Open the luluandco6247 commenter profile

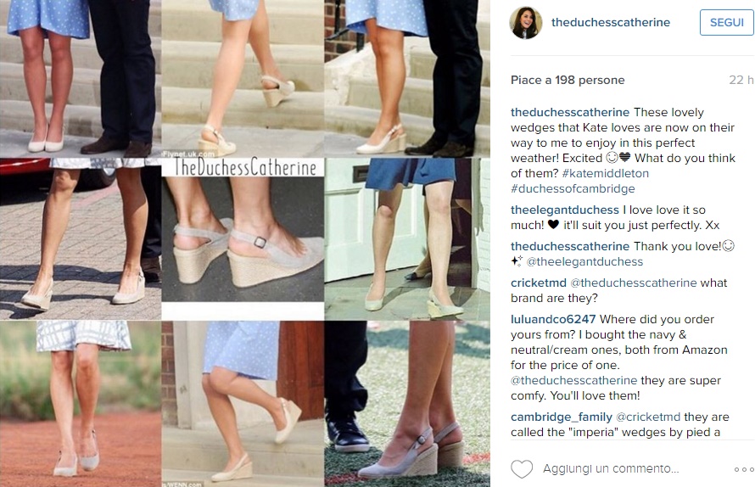click(x=553, y=319)
